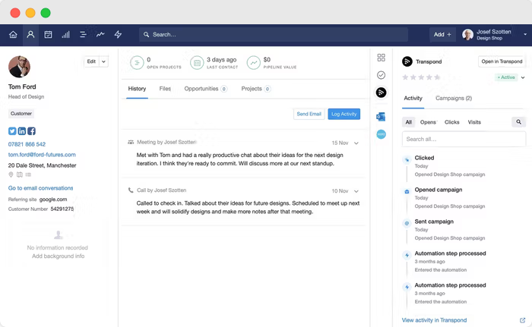Open the Josef Szotten account menu arrow
Screen dimensions: 532x327
[x=525, y=35]
